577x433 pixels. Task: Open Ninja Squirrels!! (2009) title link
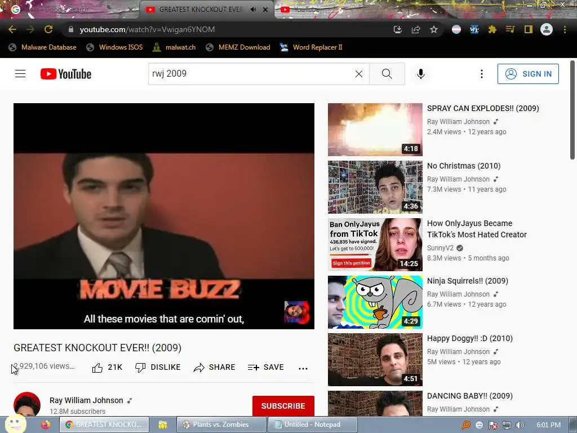click(467, 281)
